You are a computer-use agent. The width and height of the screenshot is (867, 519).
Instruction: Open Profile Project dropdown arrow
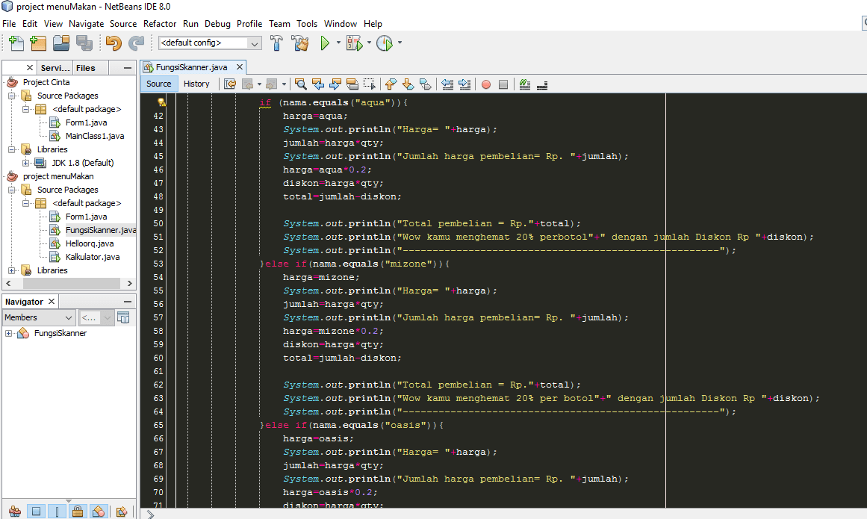click(x=400, y=43)
